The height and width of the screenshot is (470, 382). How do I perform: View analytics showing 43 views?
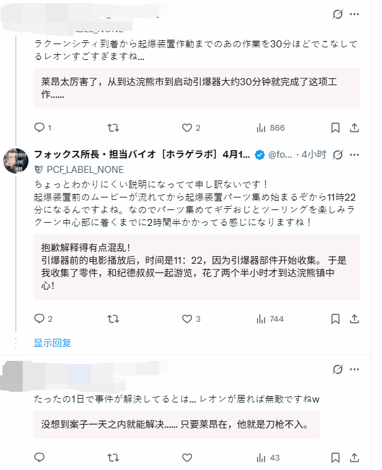click(268, 457)
